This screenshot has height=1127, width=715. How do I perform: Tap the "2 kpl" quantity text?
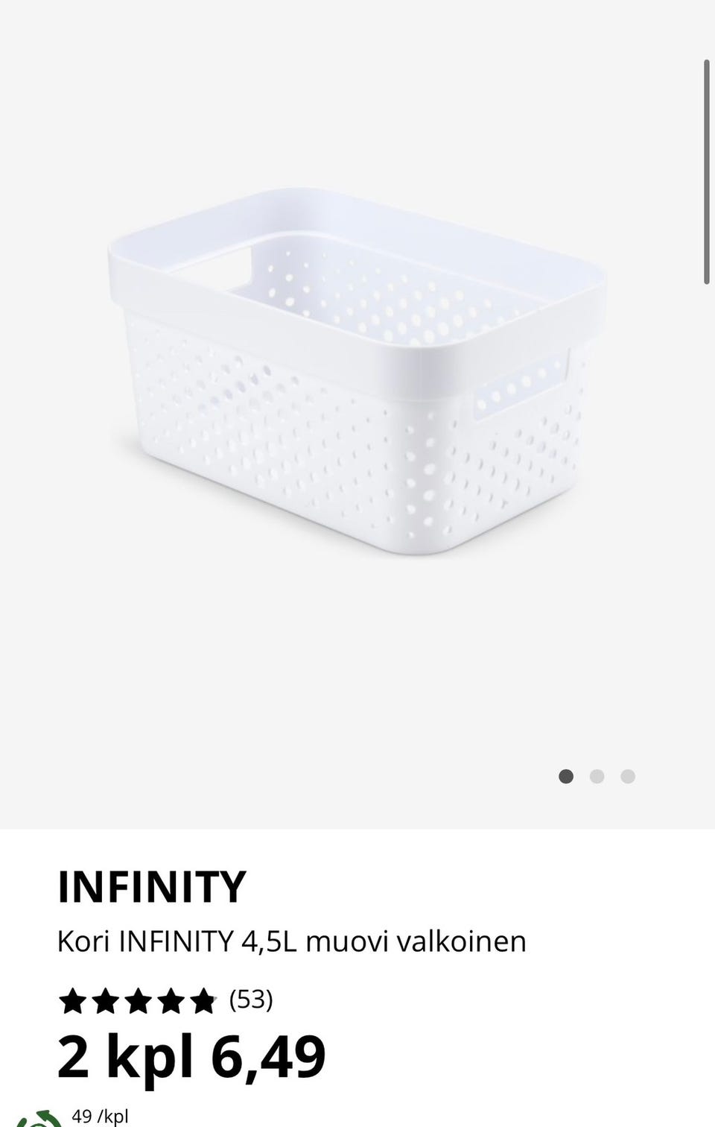point(124,1056)
